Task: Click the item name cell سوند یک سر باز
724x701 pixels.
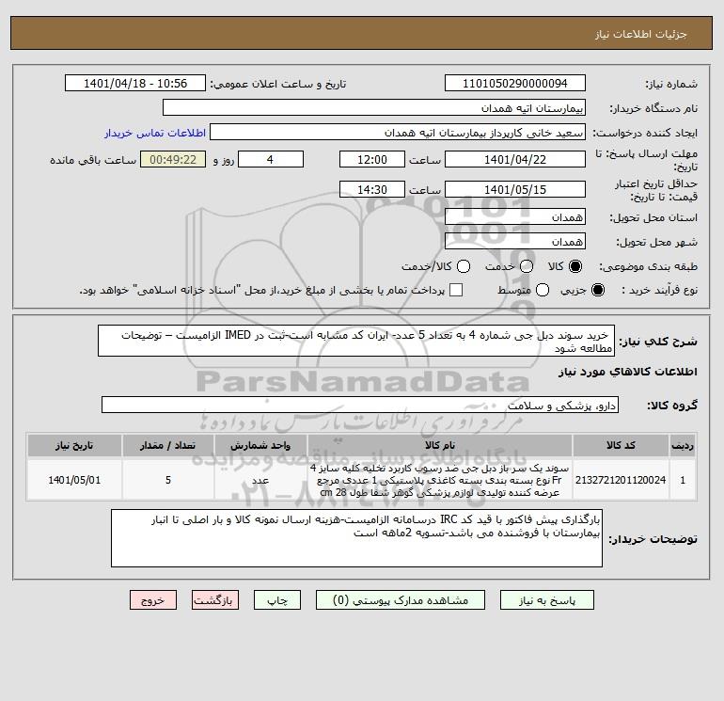Action: [440, 480]
